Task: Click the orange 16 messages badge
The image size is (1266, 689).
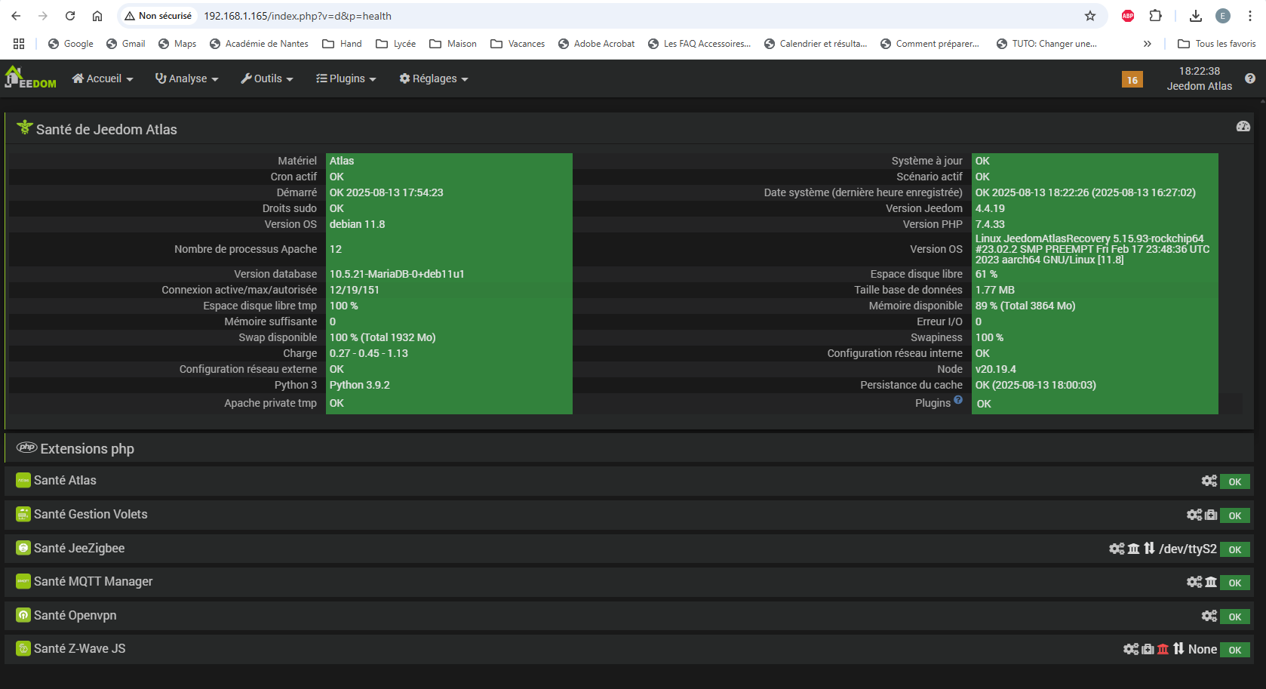Action: (1132, 80)
